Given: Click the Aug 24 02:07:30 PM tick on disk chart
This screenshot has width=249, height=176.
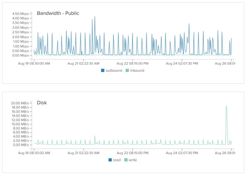Looking at the screenshot, I should [182, 153].
